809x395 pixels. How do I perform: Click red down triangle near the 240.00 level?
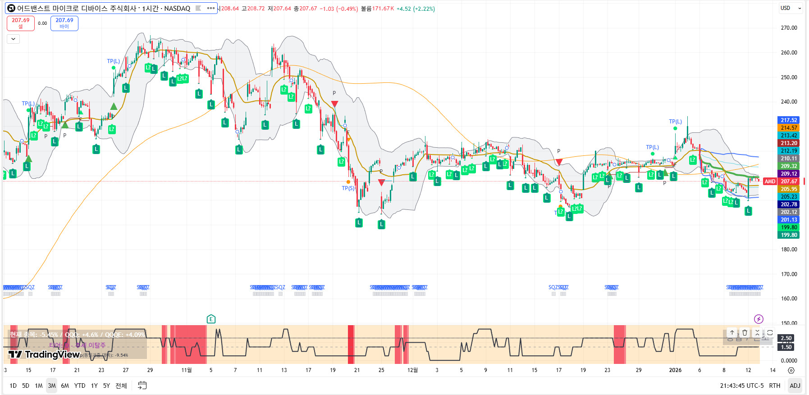point(334,104)
